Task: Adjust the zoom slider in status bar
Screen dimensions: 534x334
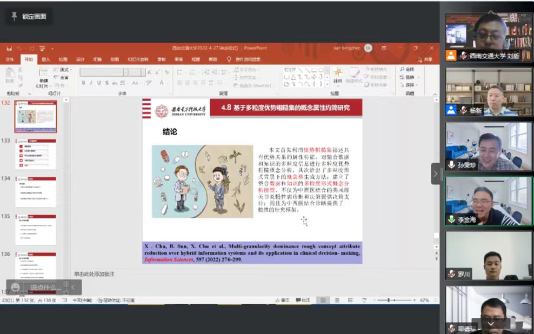Action: tap(388, 300)
